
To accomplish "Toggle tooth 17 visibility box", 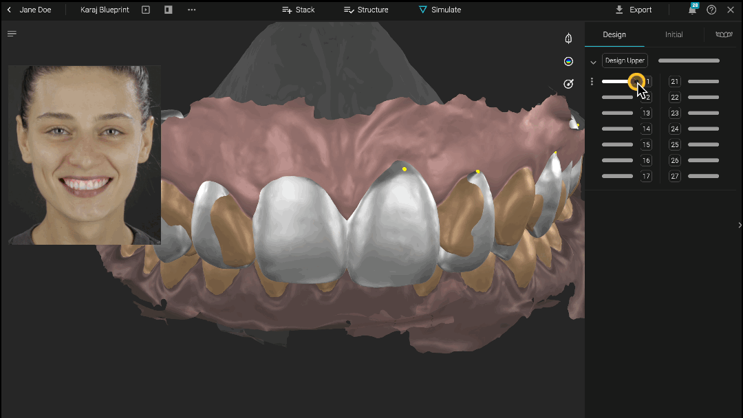I will point(646,176).
